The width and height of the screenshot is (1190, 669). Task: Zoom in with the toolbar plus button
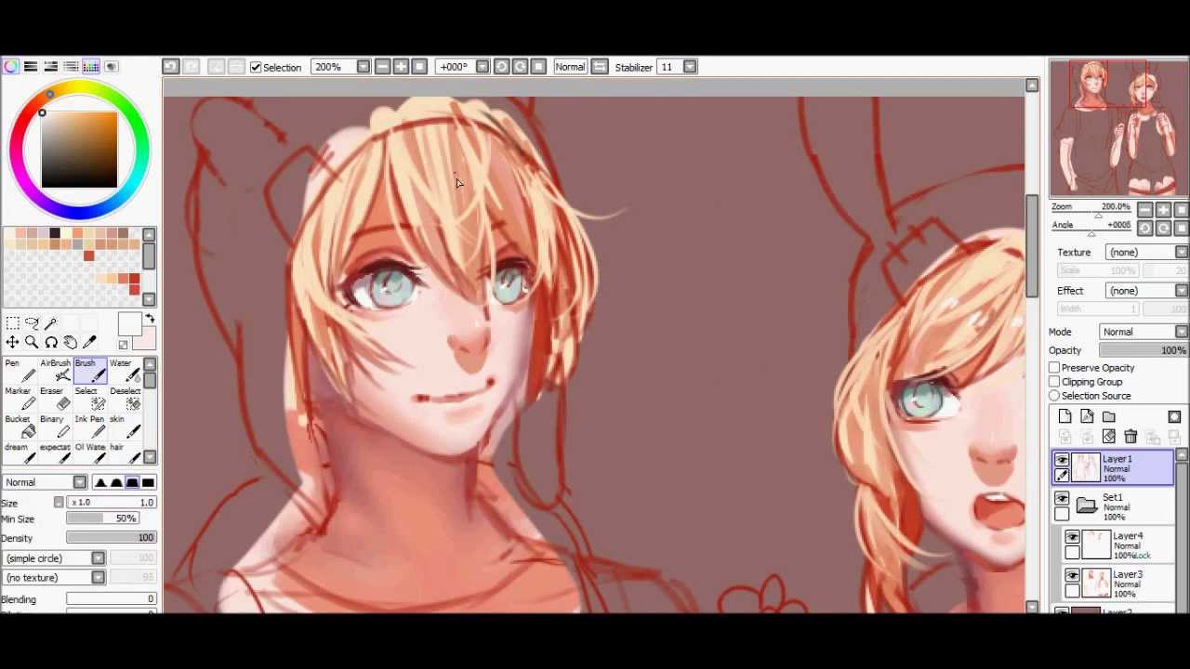(401, 67)
